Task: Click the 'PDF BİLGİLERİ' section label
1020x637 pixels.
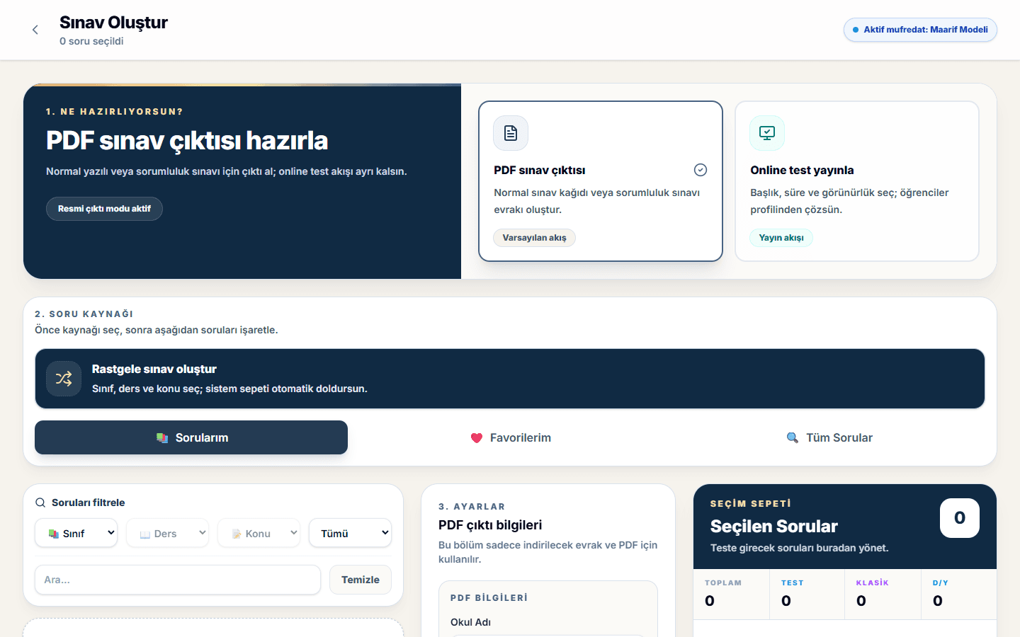Action: pyautogui.click(x=489, y=598)
